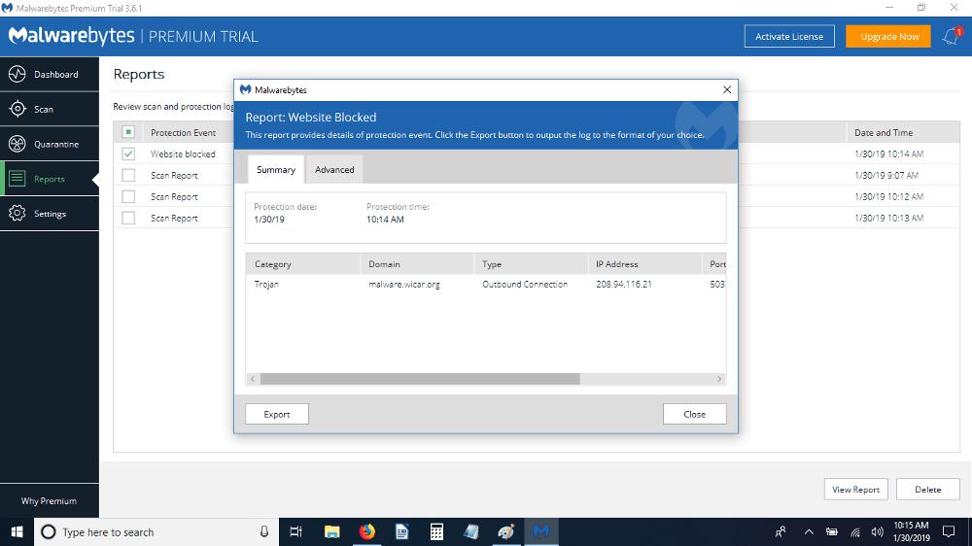
Task: Open notifications bell icon
Action: tap(952, 36)
